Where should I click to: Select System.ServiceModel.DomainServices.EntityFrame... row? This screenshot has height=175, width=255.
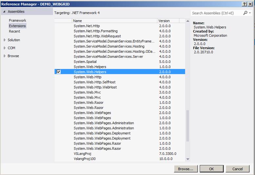point(120,41)
